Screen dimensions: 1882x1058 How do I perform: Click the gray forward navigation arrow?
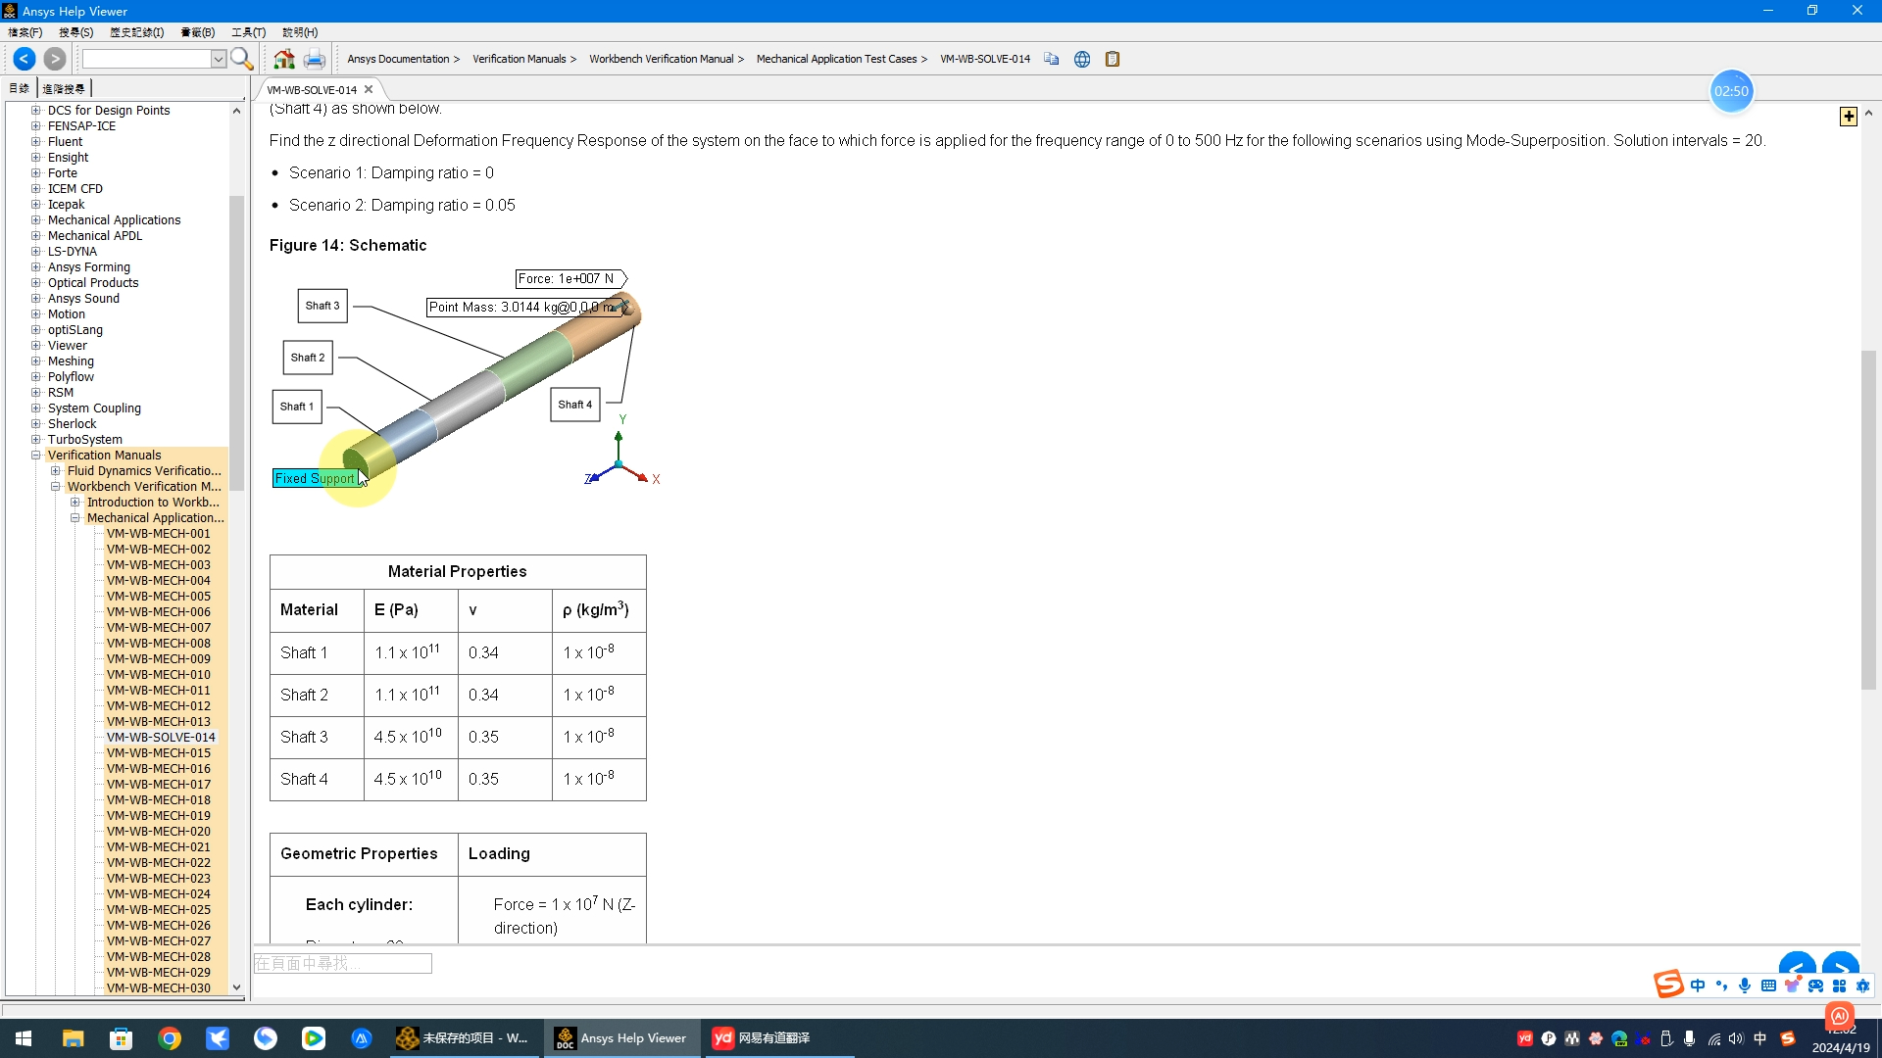click(x=55, y=59)
